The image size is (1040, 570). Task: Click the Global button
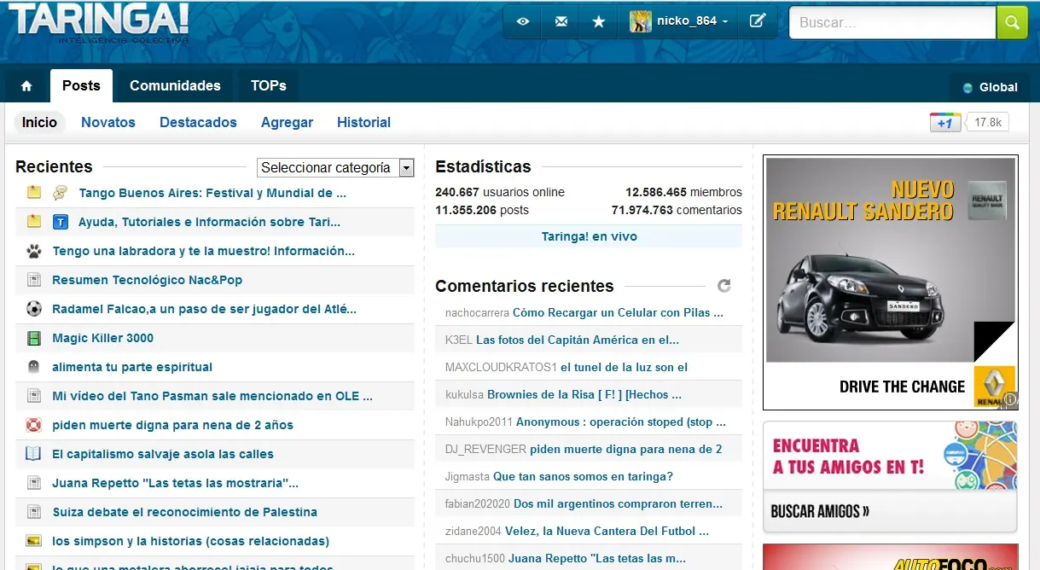988,87
